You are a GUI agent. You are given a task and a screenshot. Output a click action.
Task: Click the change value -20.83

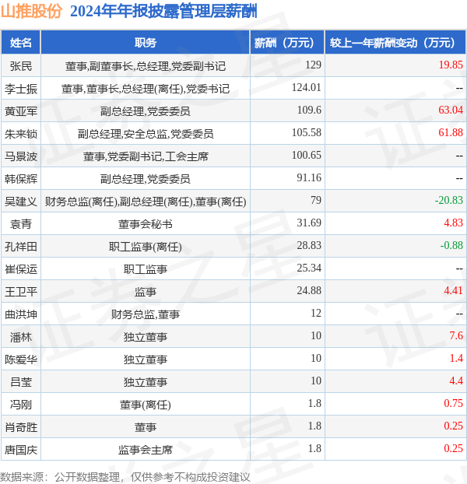click(449, 200)
